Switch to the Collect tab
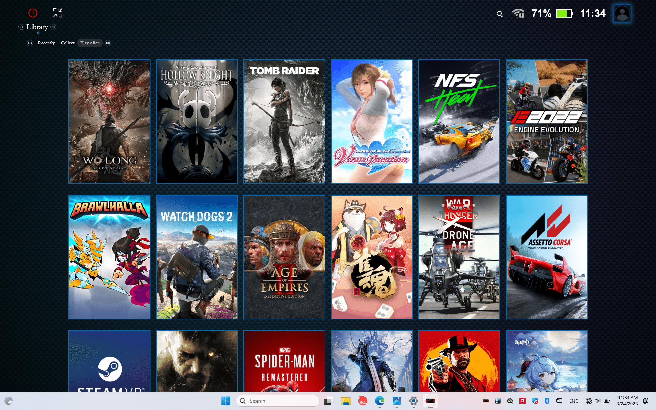Image resolution: width=656 pixels, height=410 pixels. click(67, 43)
